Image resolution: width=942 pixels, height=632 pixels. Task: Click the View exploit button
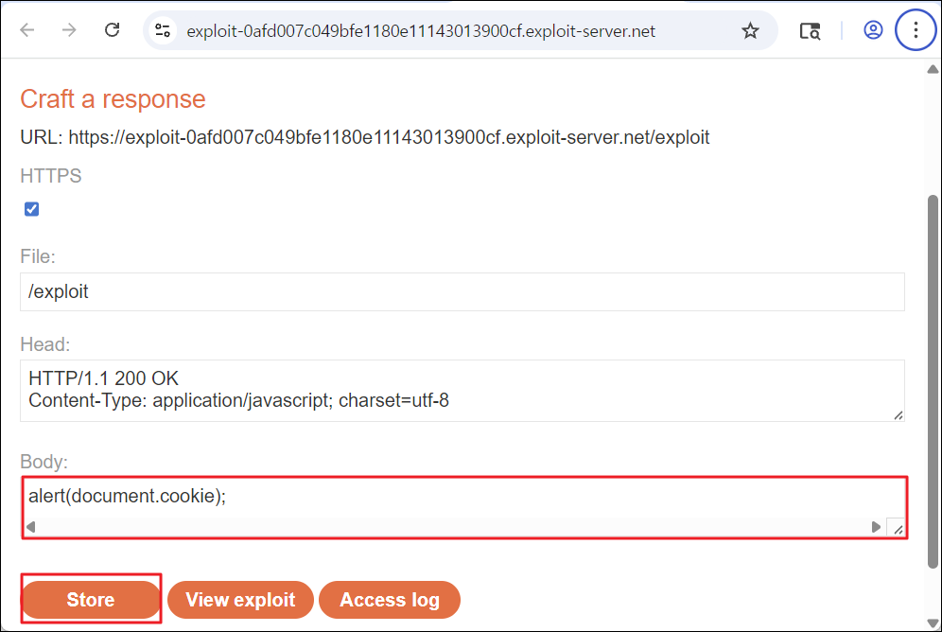pos(240,600)
